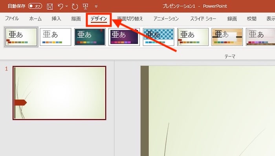Apply the wood-tone banner theme

tap(227, 37)
